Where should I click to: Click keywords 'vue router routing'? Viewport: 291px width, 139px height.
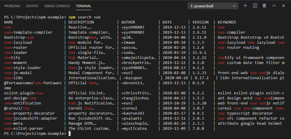click(x=239, y=48)
